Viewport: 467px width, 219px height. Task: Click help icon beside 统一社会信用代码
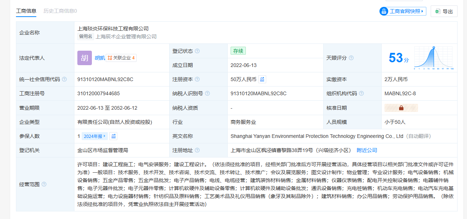click(64, 79)
